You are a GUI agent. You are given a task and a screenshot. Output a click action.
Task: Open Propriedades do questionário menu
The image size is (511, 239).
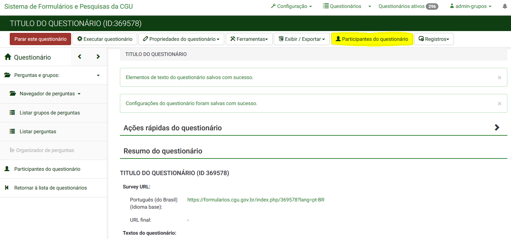181,39
